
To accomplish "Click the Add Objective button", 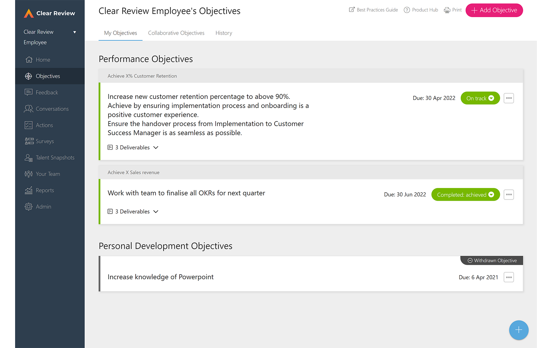I will 494,10.
